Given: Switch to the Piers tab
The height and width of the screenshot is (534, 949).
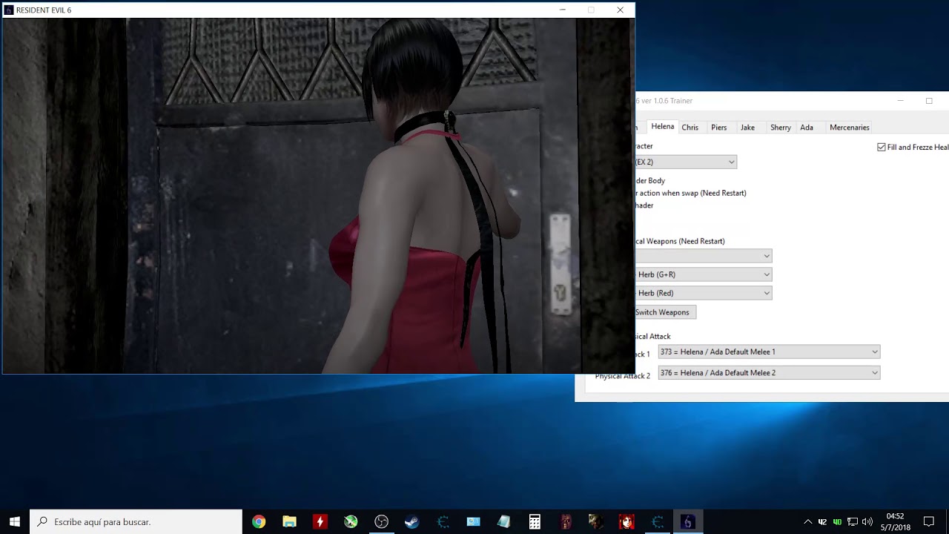Looking at the screenshot, I should click(719, 128).
